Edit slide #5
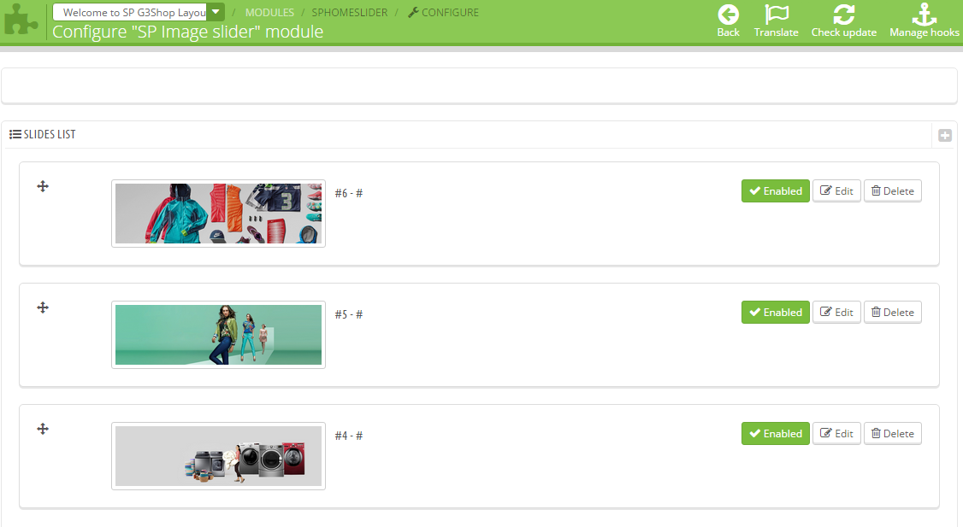 pyautogui.click(x=836, y=313)
